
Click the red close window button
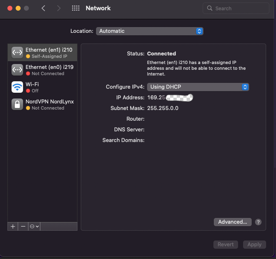pos(10,8)
